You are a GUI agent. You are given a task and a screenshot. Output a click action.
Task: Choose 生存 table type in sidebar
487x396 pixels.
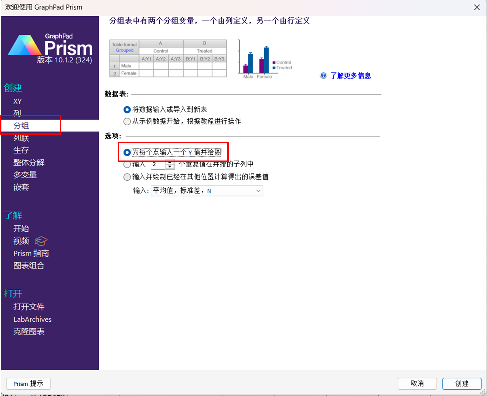point(21,150)
